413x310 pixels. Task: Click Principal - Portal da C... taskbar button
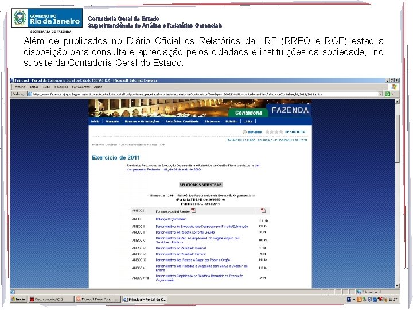(145, 300)
